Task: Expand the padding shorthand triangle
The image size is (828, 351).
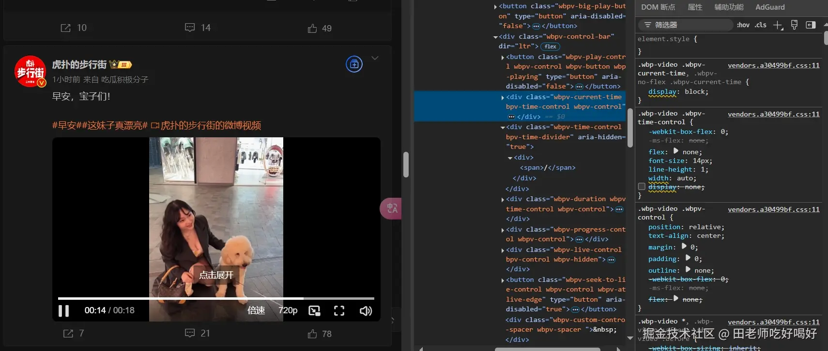Action: pyautogui.click(x=688, y=258)
